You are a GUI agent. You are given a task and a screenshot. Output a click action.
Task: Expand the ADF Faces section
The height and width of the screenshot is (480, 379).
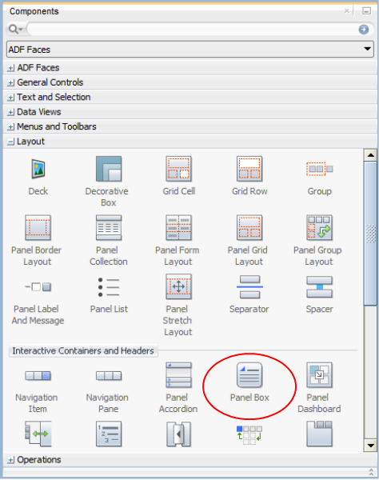pyautogui.click(x=10, y=68)
